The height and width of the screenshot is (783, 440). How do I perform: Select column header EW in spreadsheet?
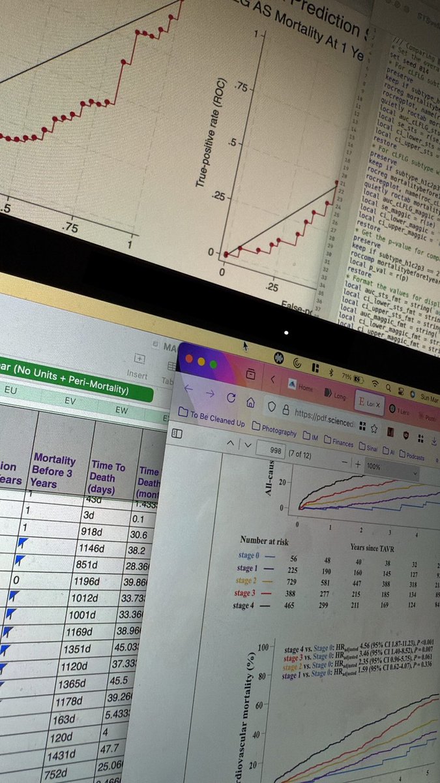point(121,410)
